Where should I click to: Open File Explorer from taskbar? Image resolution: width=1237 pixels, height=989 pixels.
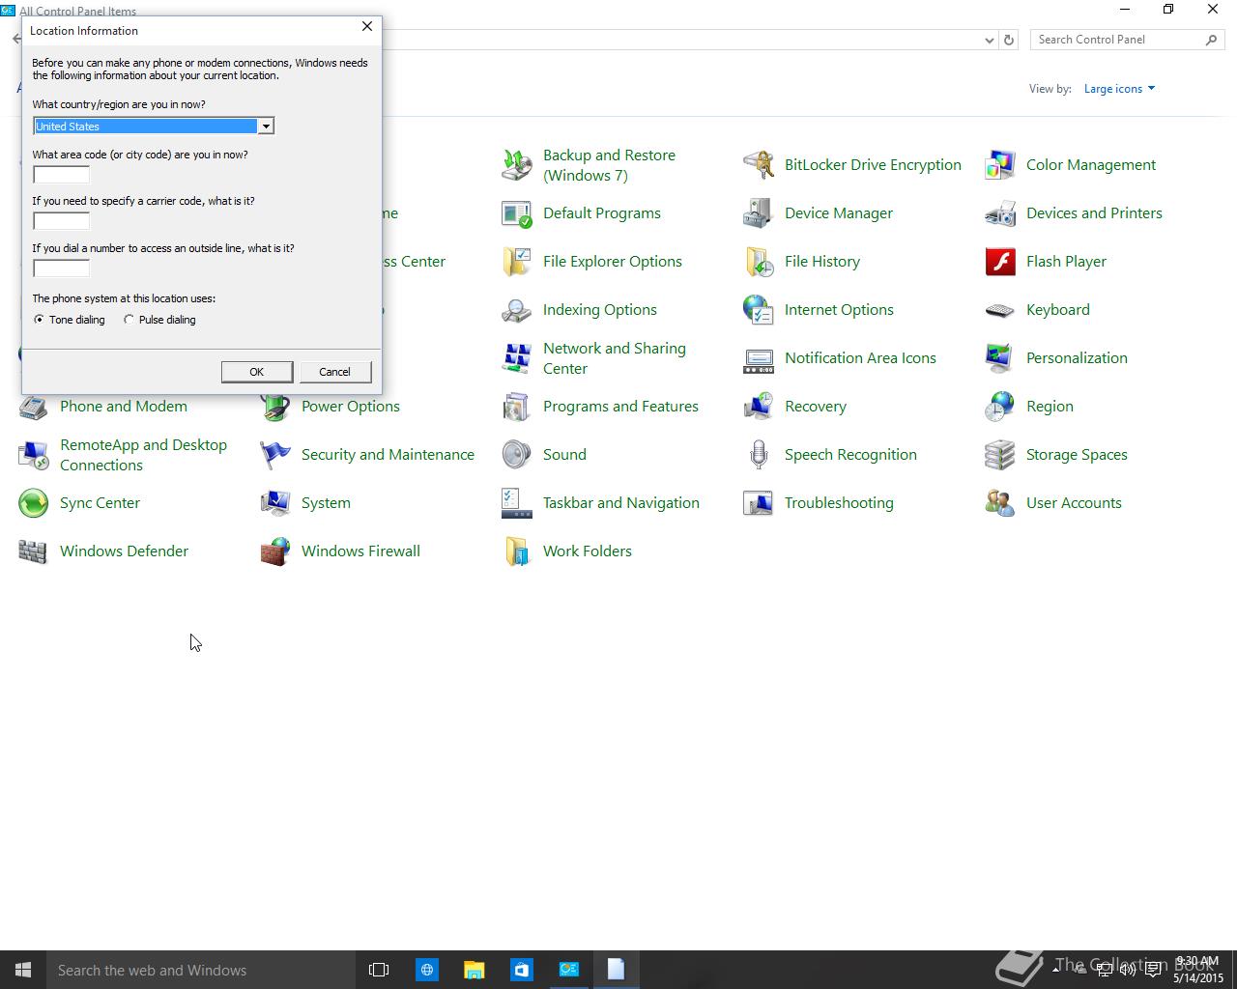pos(474,970)
